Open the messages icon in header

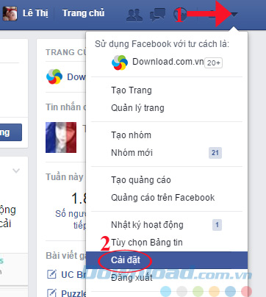157,15
